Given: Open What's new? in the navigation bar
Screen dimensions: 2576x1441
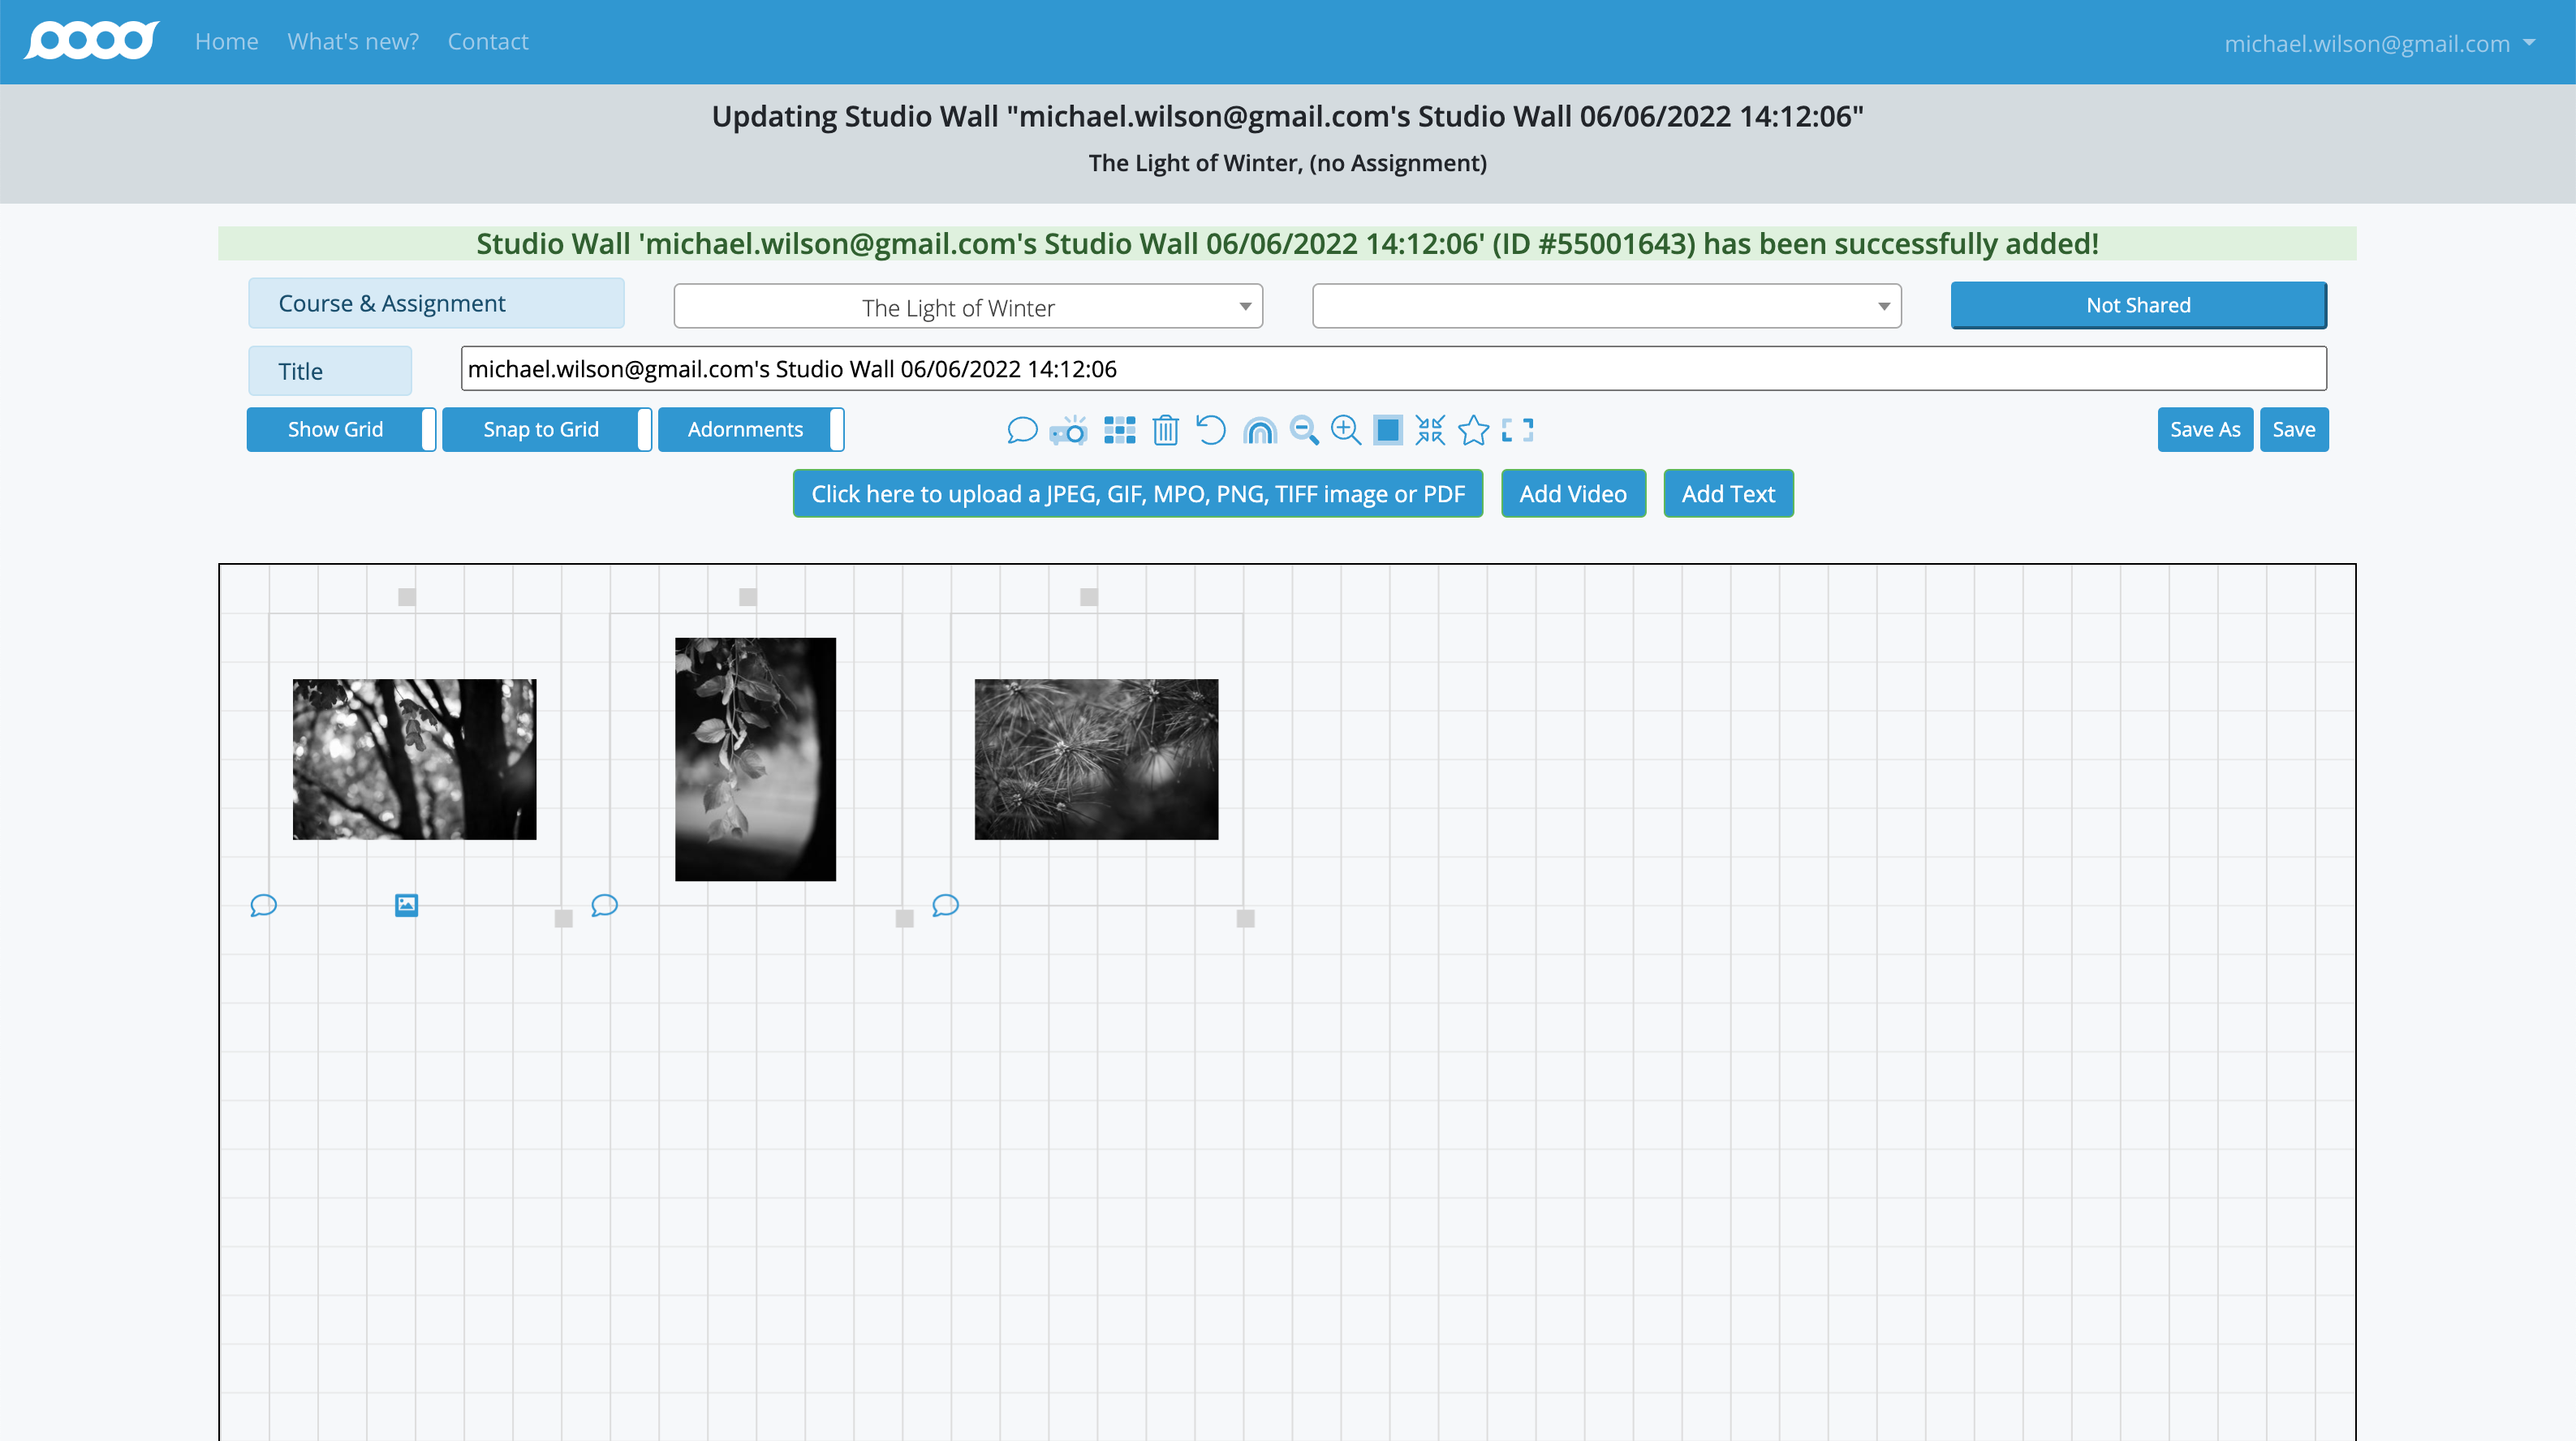Looking at the screenshot, I should 353,41.
